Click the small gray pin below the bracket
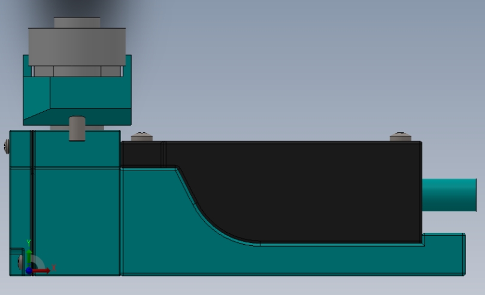This screenshot has width=485, height=295. 77,129
